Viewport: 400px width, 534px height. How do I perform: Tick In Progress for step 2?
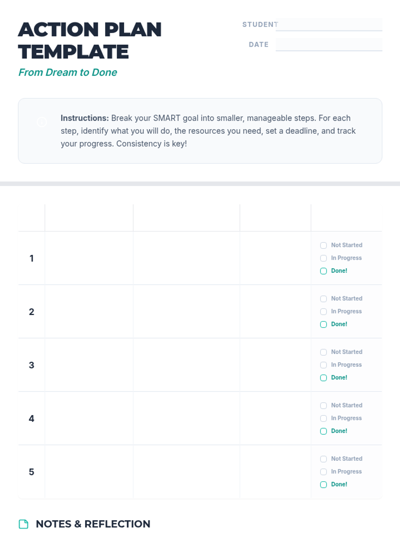pyautogui.click(x=323, y=311)
